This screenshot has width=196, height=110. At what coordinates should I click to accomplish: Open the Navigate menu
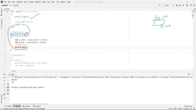pos(19,2)
